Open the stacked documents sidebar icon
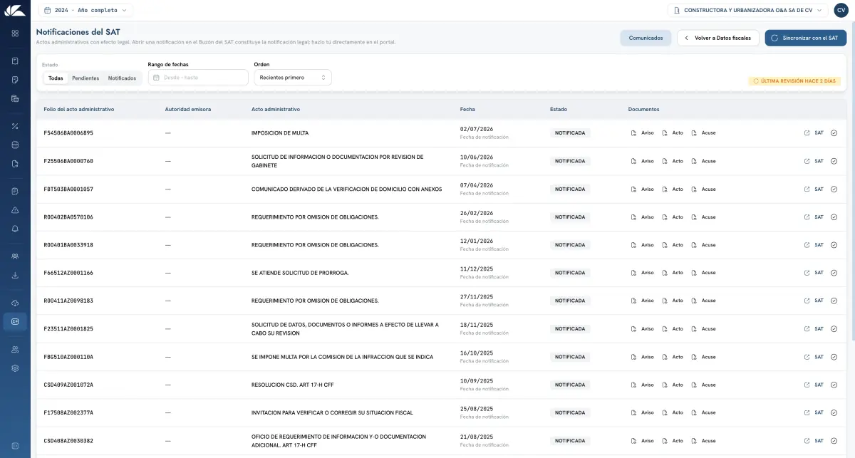 coord(15,98)
